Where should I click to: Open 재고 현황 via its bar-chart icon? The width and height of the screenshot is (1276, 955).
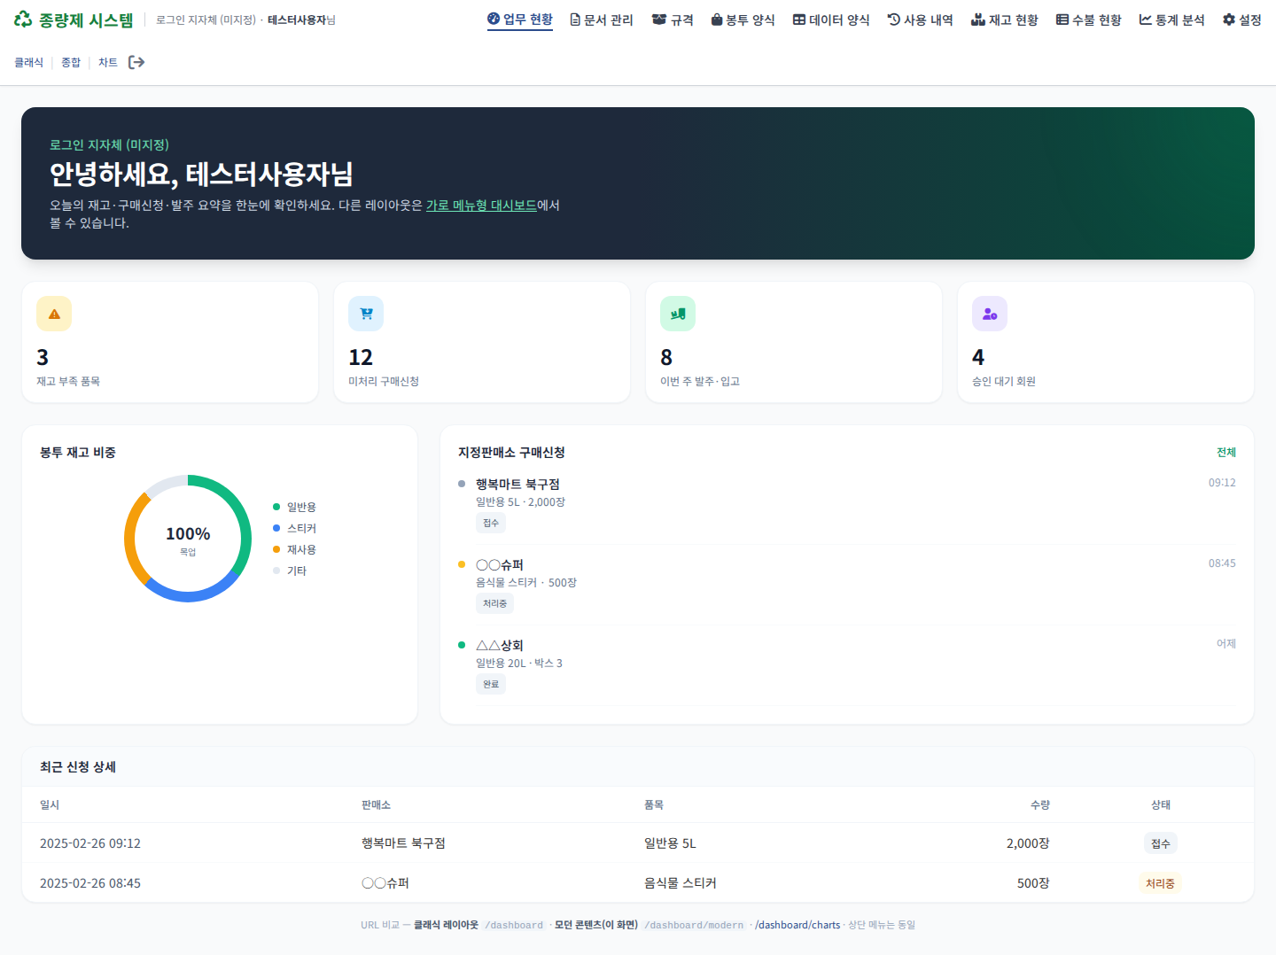pos(979,19)
